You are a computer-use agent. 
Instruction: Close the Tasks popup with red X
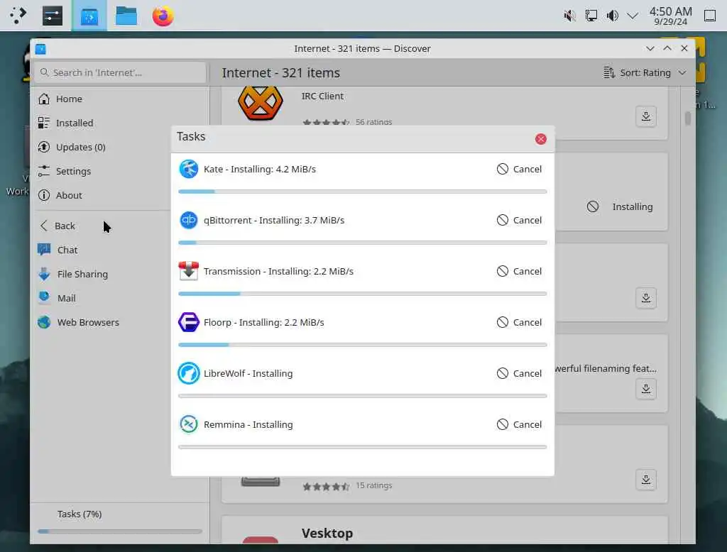540,139
